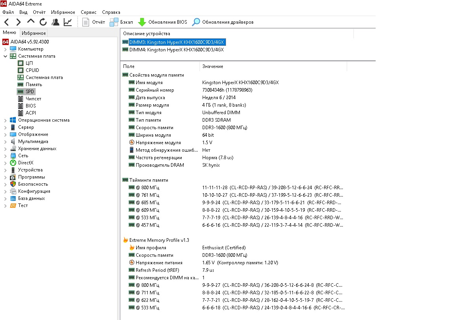This screenshot has height=320, width=456.
Task: Refresh the page with the circular arrow icon
Action: tap(43, 22)
